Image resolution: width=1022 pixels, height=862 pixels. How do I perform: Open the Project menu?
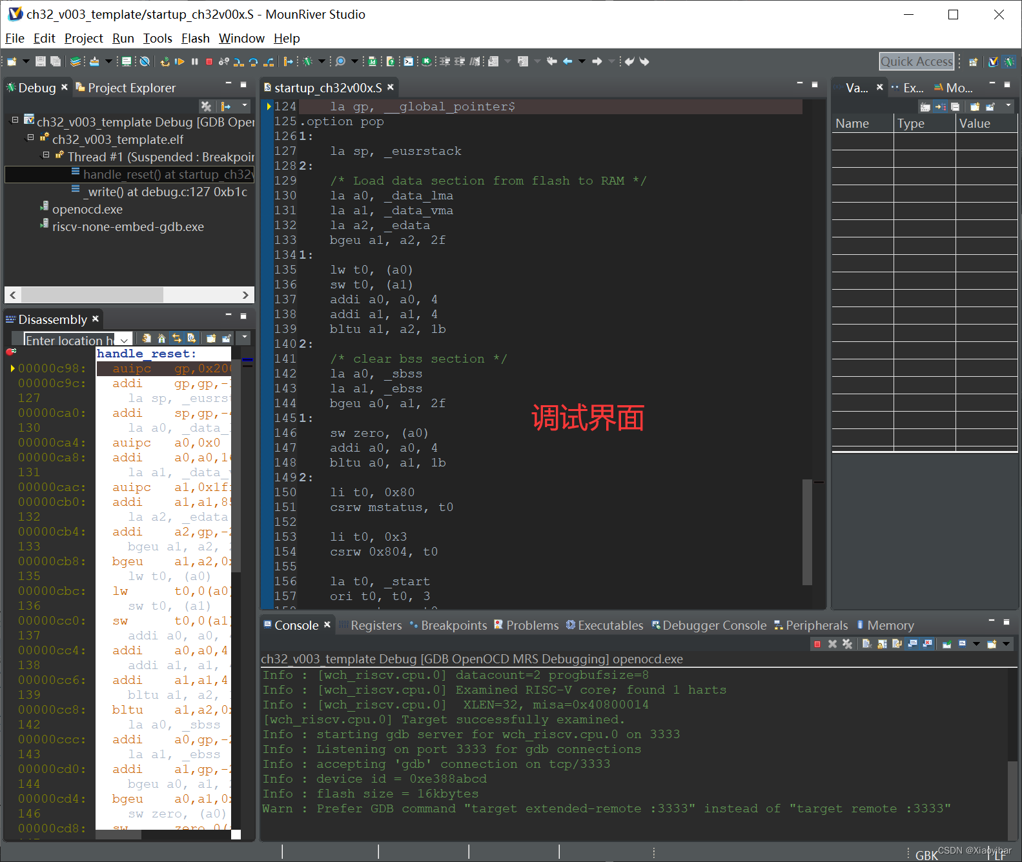[84, 39]
